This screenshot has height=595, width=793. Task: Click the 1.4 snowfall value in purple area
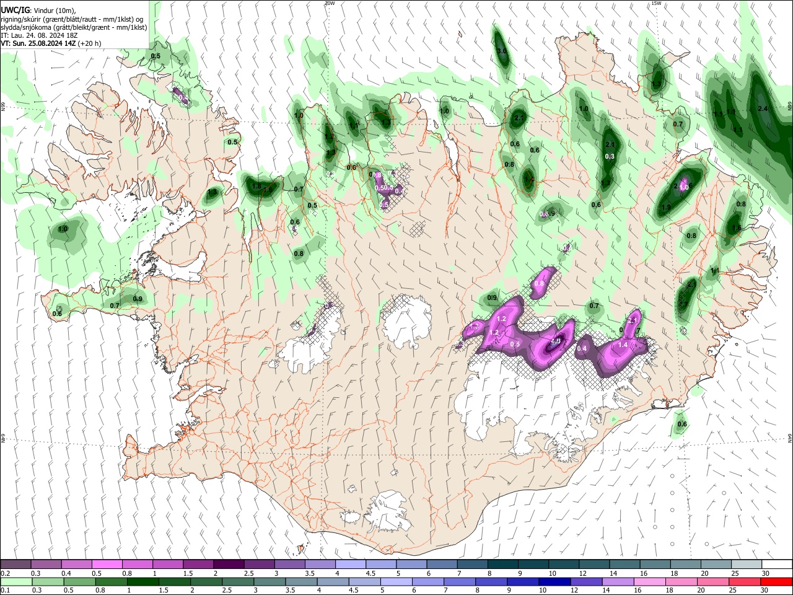(x=623, y=345)
